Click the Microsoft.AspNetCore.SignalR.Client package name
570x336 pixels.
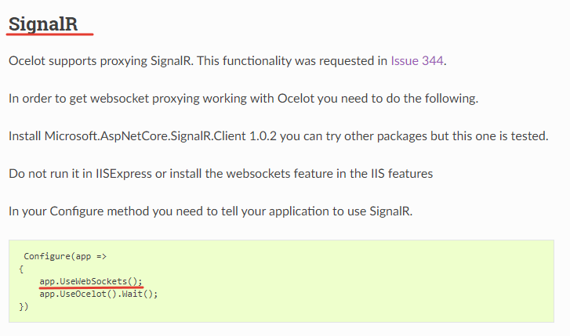pyautogui.click(x=145, y=135)
